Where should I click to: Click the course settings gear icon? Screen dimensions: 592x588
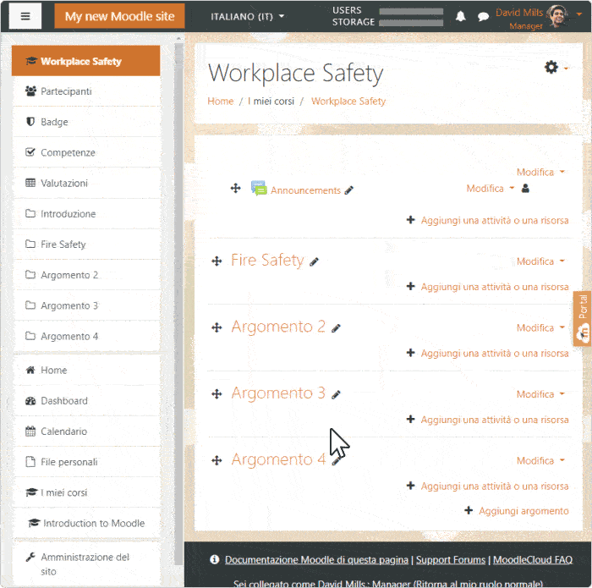click(551, 68)
